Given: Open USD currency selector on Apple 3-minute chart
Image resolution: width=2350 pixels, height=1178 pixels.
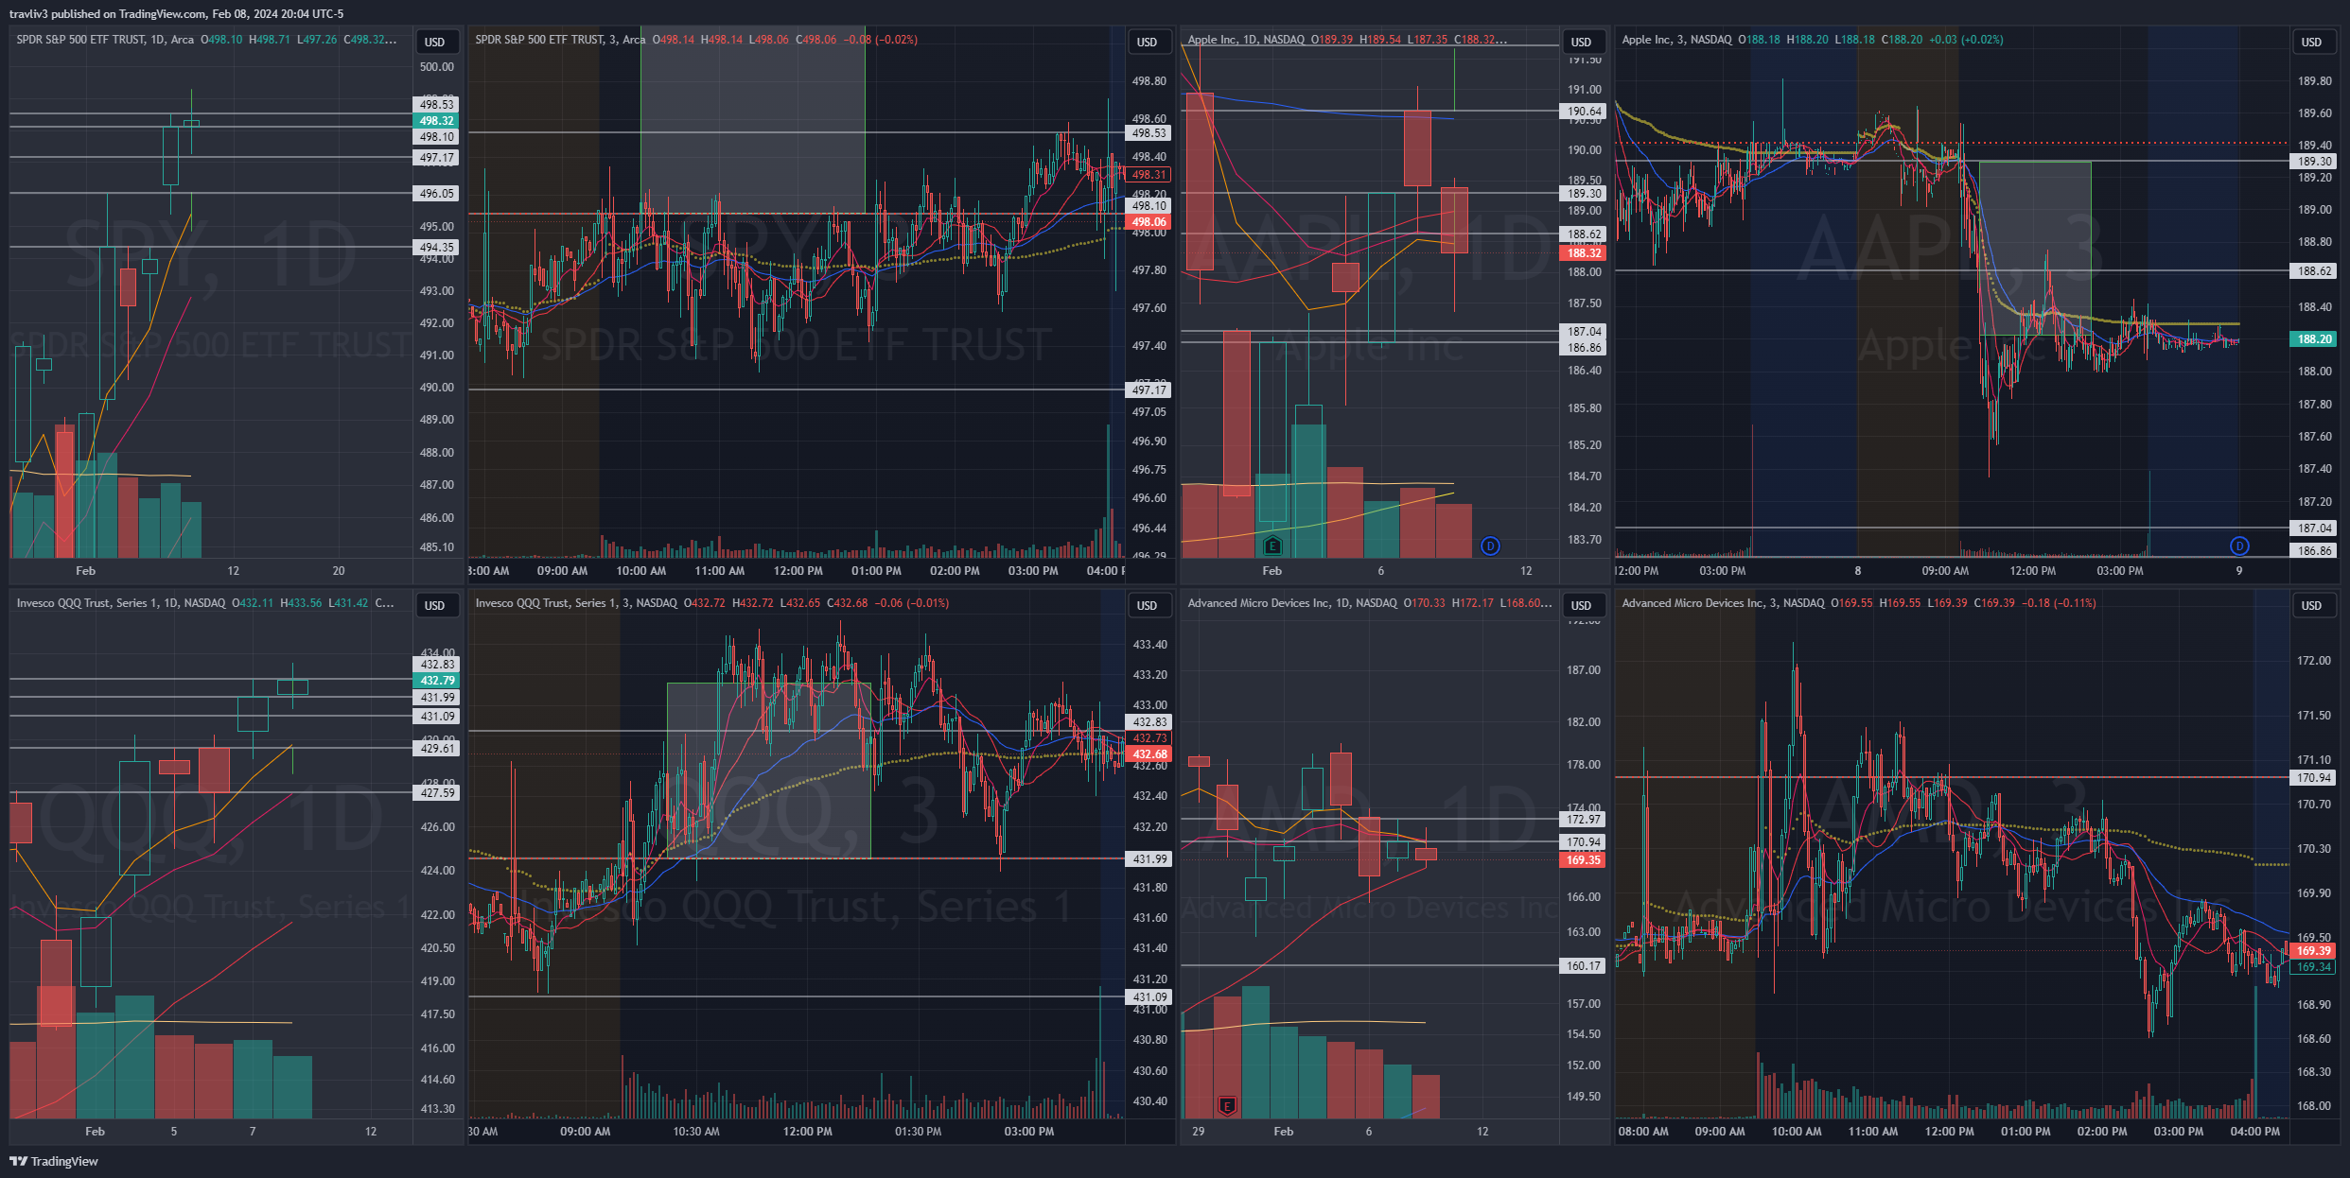Looking at the screenshot, I should click(2311, 42).
